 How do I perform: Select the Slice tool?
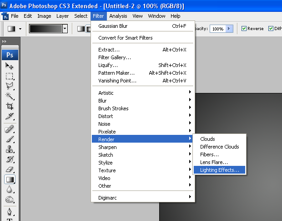point(10,116)
